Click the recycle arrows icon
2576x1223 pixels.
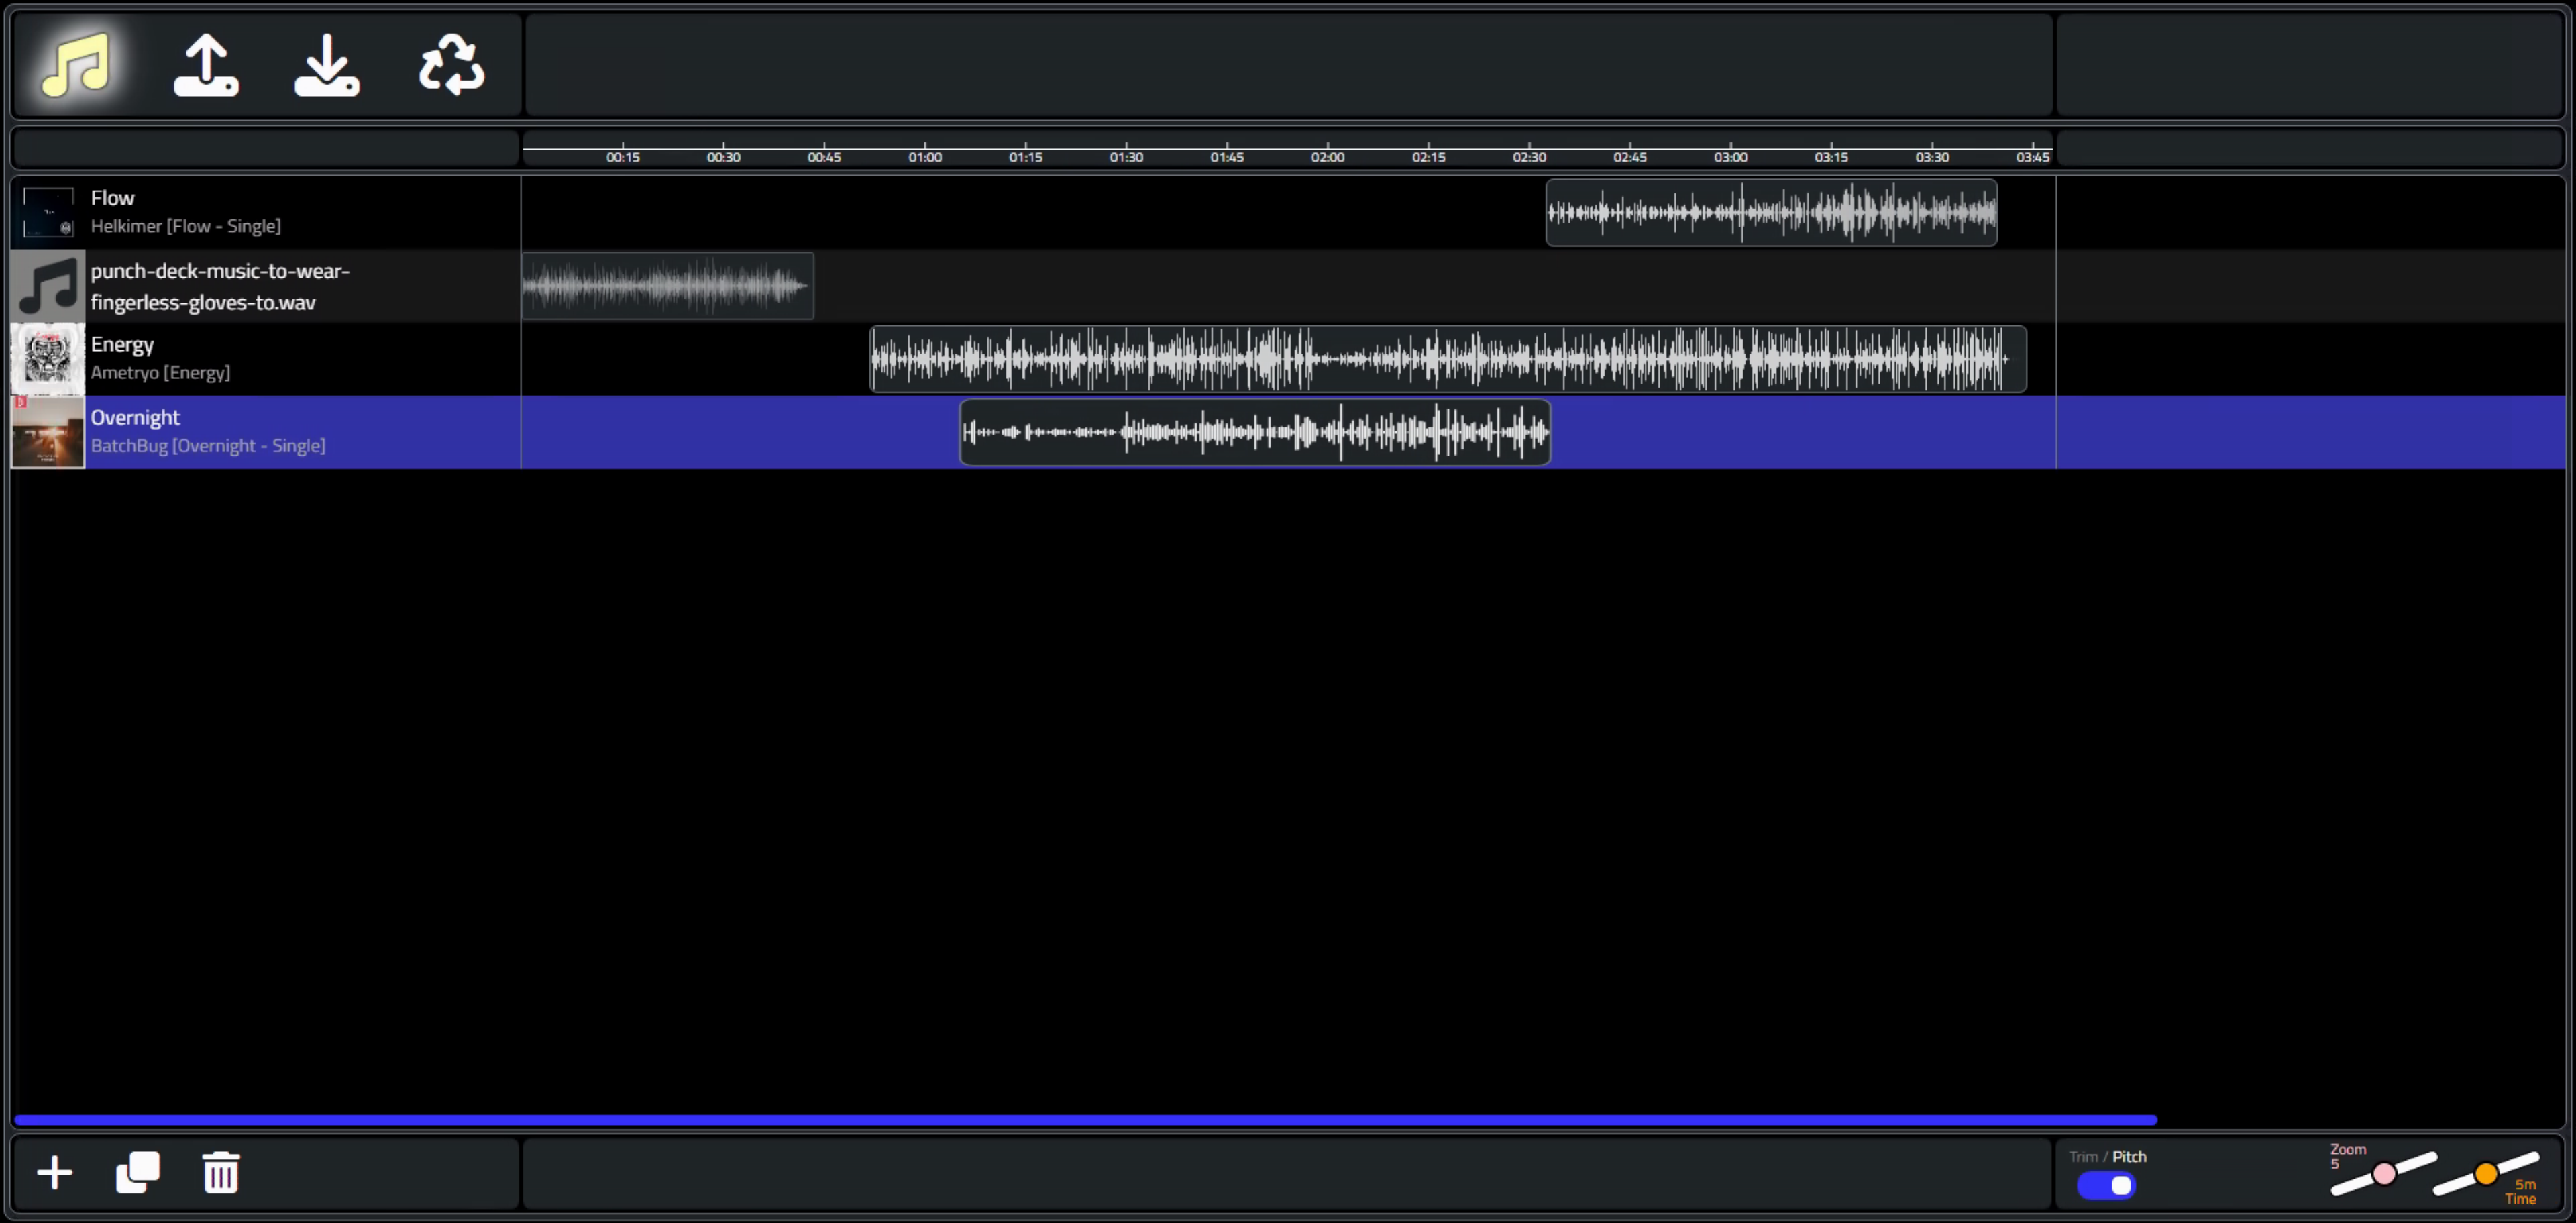pos(452,65)
